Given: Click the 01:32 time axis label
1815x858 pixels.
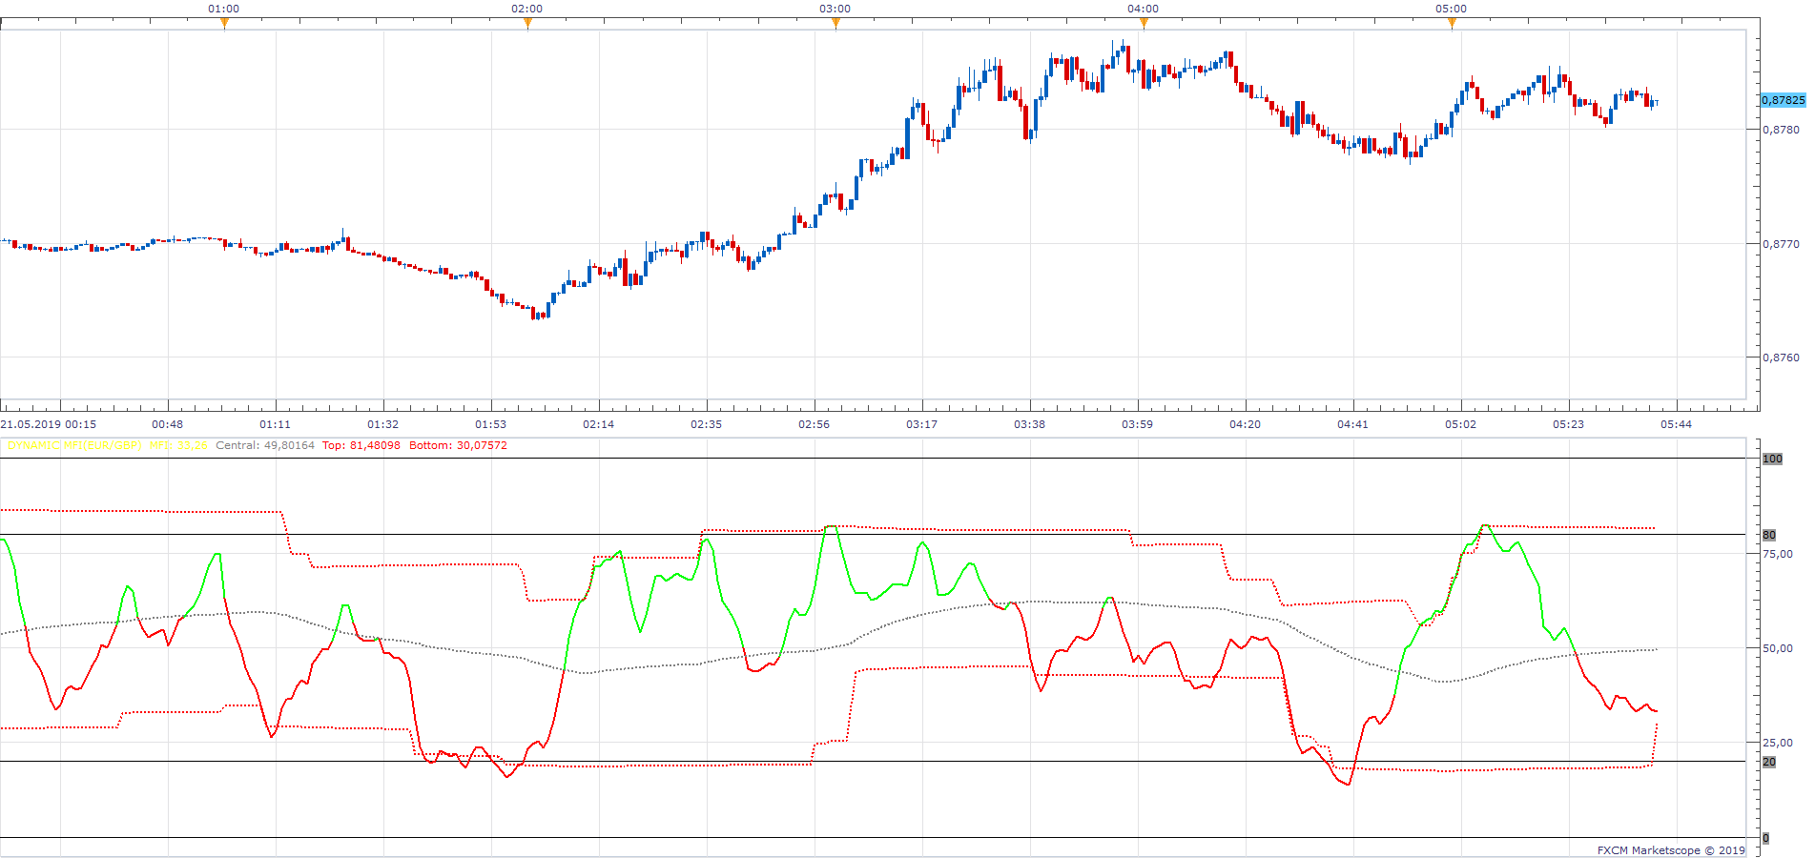Looking at the screenshot, I should click(x=383, y=424).
